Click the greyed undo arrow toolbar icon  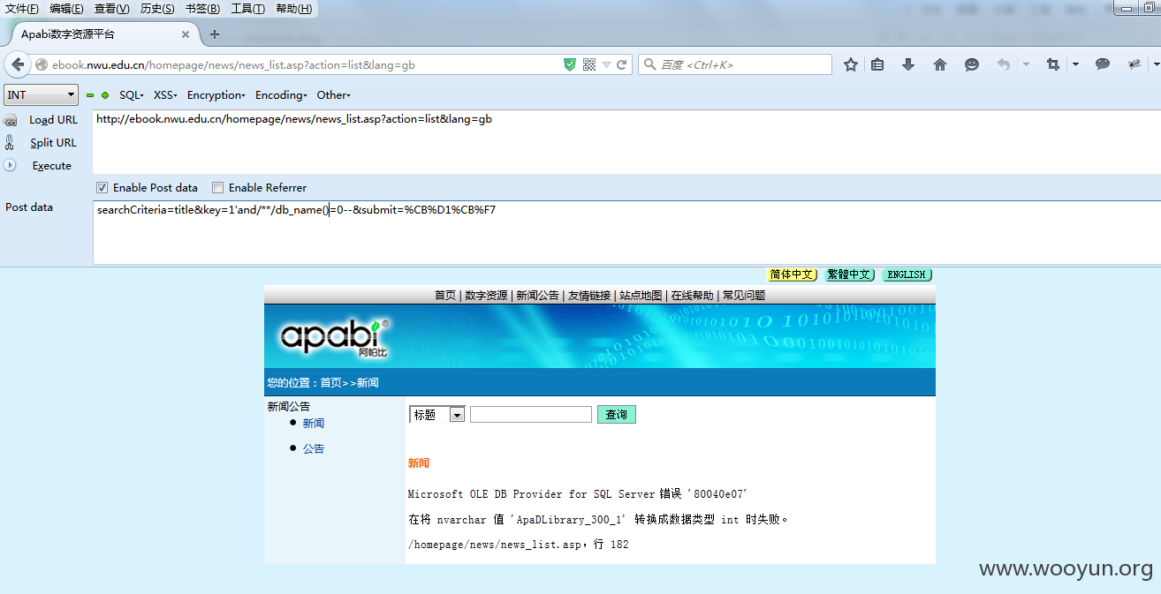point(1004,64)
